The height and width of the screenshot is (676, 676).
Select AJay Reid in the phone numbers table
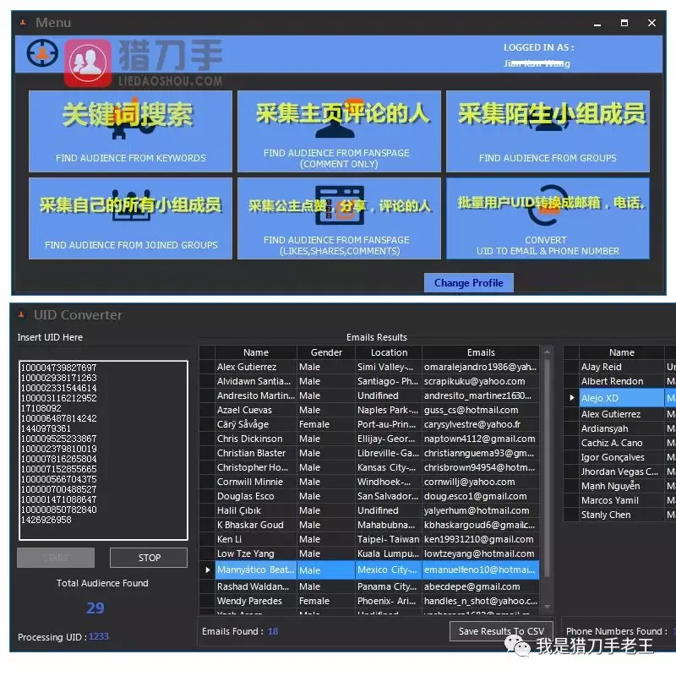[x=621, y=367]
